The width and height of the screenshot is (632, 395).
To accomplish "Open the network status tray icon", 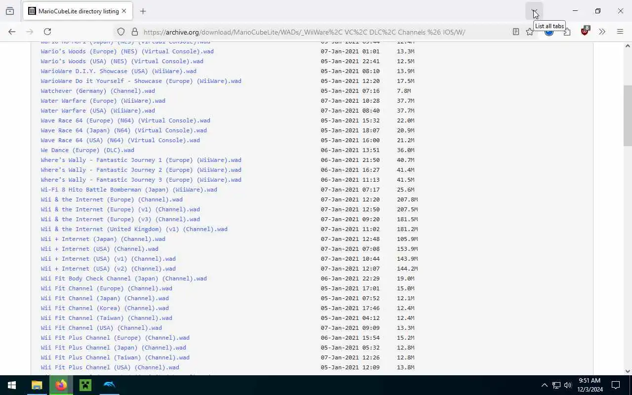I will 556,385.
